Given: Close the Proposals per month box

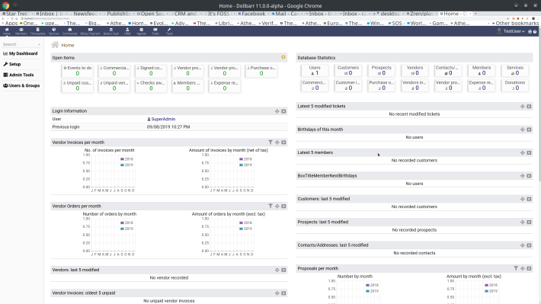Looking at the screenshot, I should [529, 268].
